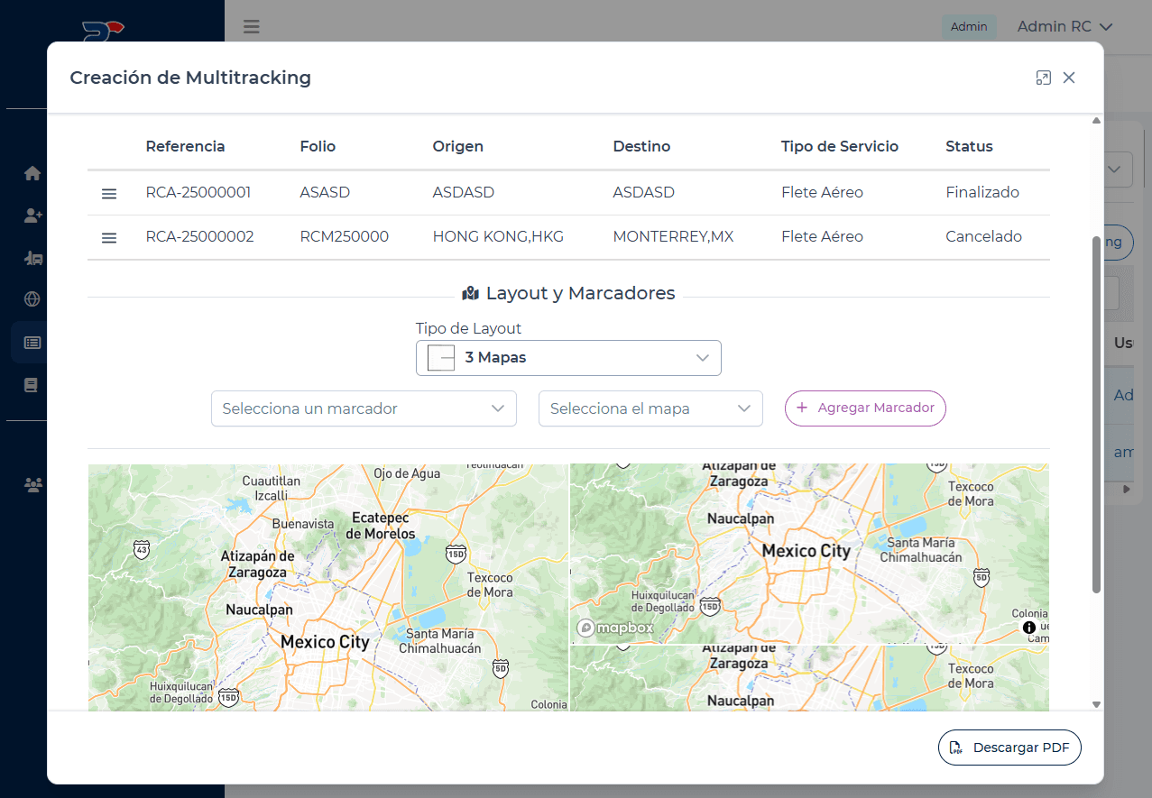
Task: Click the users group icon in the sidebar
Action: [33, 485]
